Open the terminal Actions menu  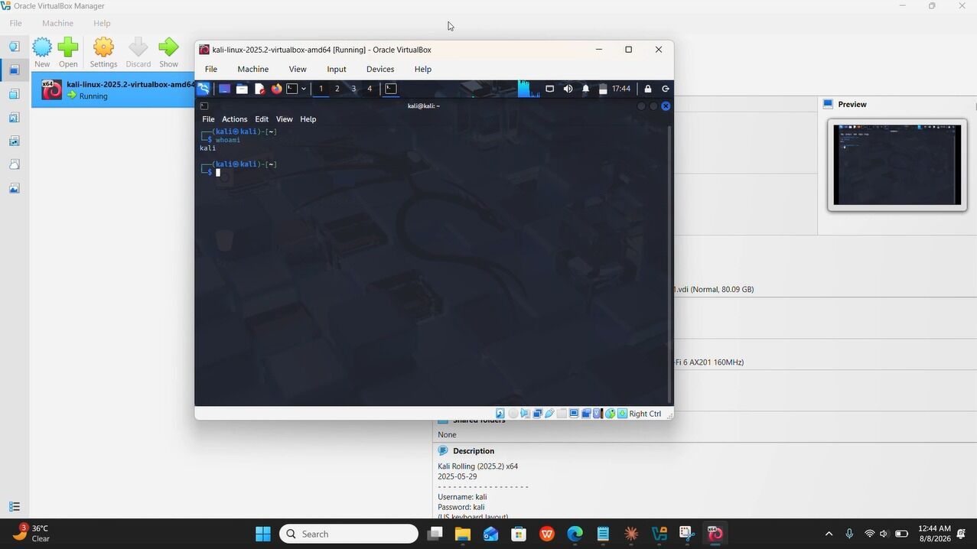(x=234, y=119)
